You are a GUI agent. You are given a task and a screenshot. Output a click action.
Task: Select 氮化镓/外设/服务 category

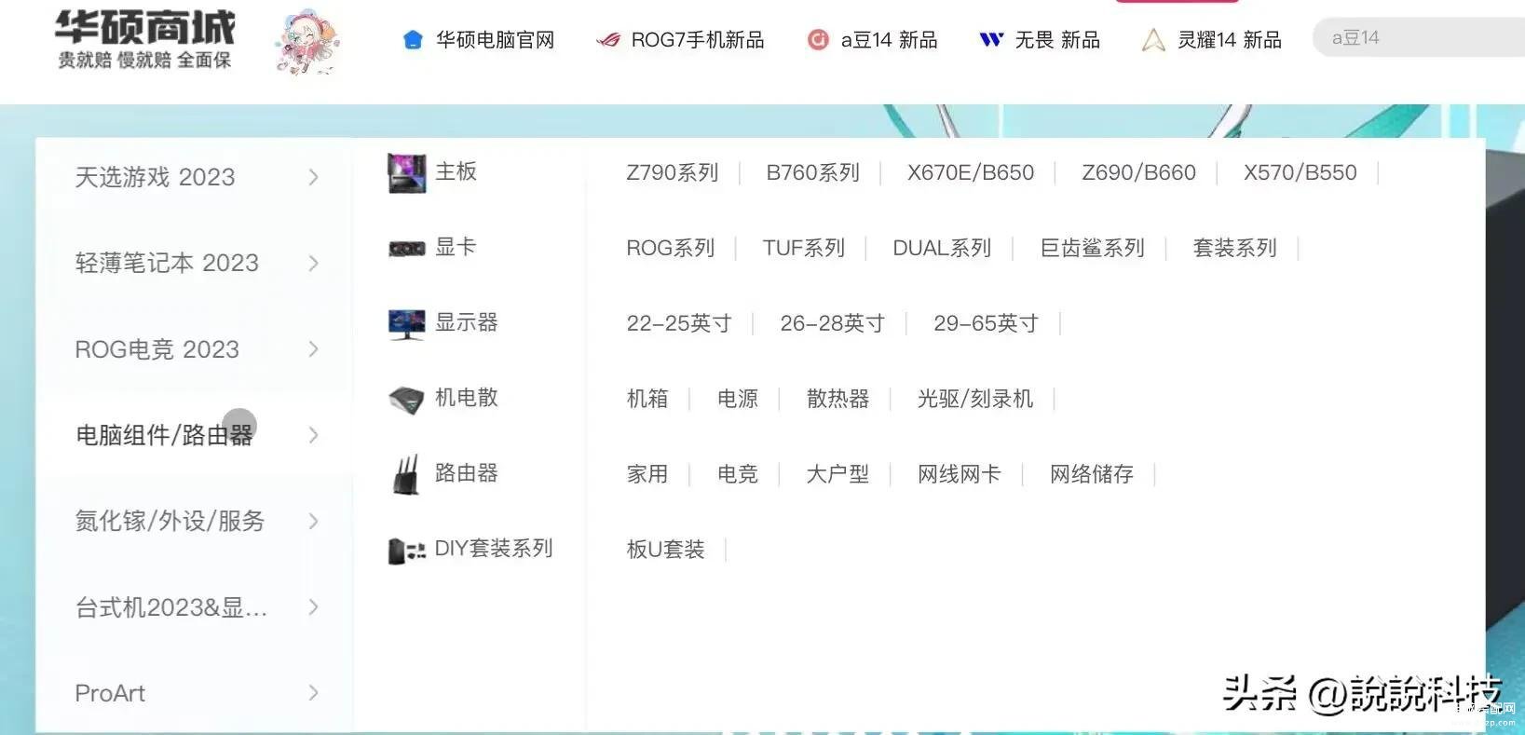[170, 521]
